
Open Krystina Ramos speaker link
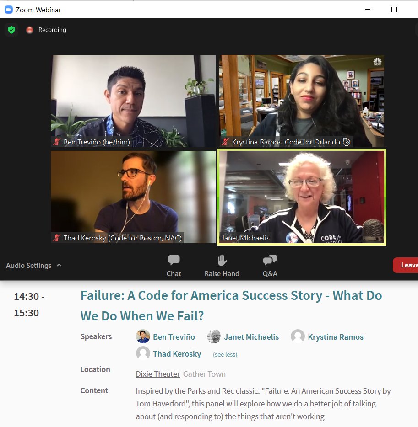pyautogui.click(x=336, y=337)
